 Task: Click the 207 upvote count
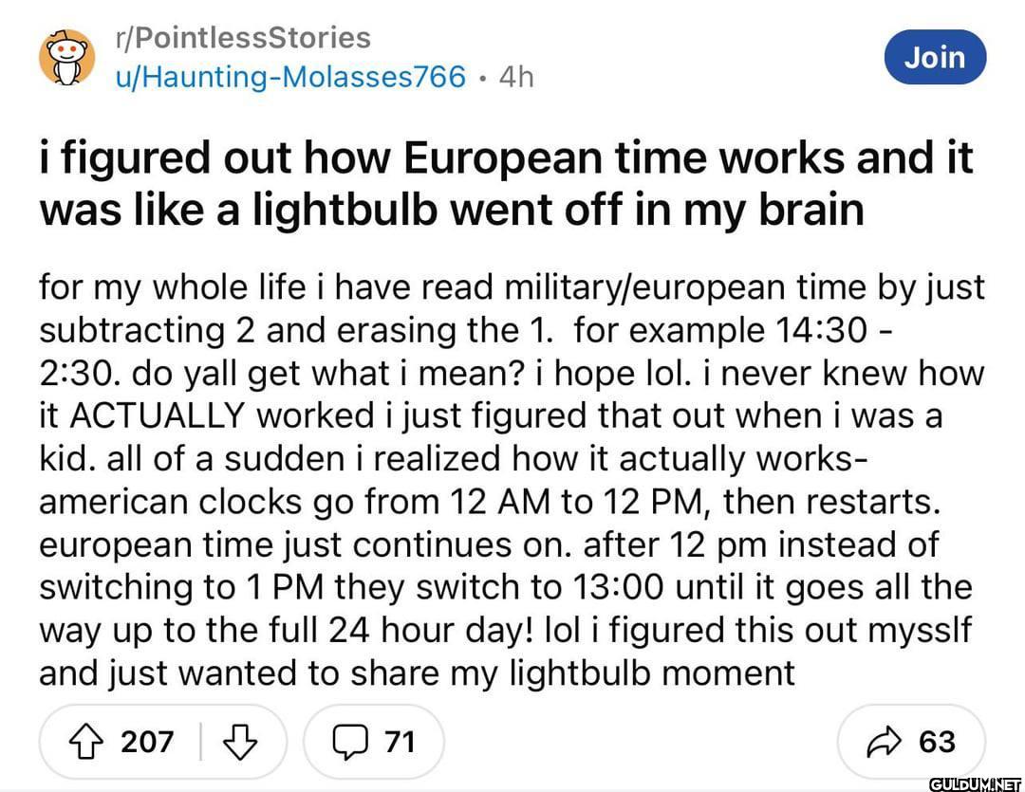click(x=147, y=741)
